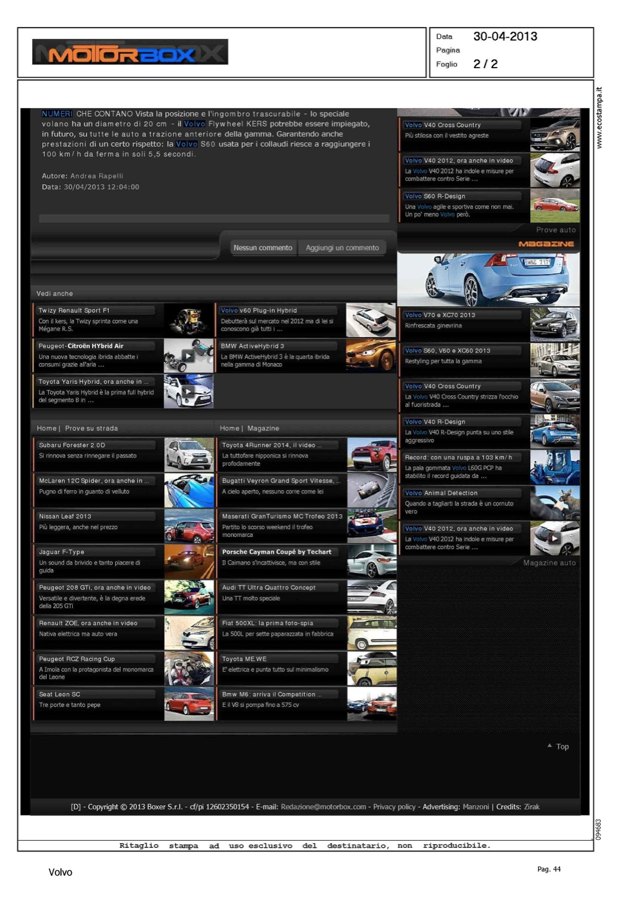639x897 pixels.
Task: Select the Twizy Renault Sport F1 thumbnail
Action: [x=188, y=320]
